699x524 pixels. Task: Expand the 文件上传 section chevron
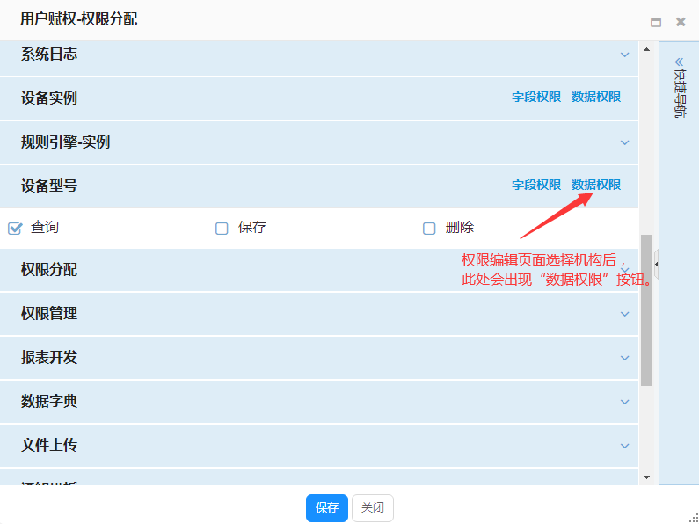[624, 446]
